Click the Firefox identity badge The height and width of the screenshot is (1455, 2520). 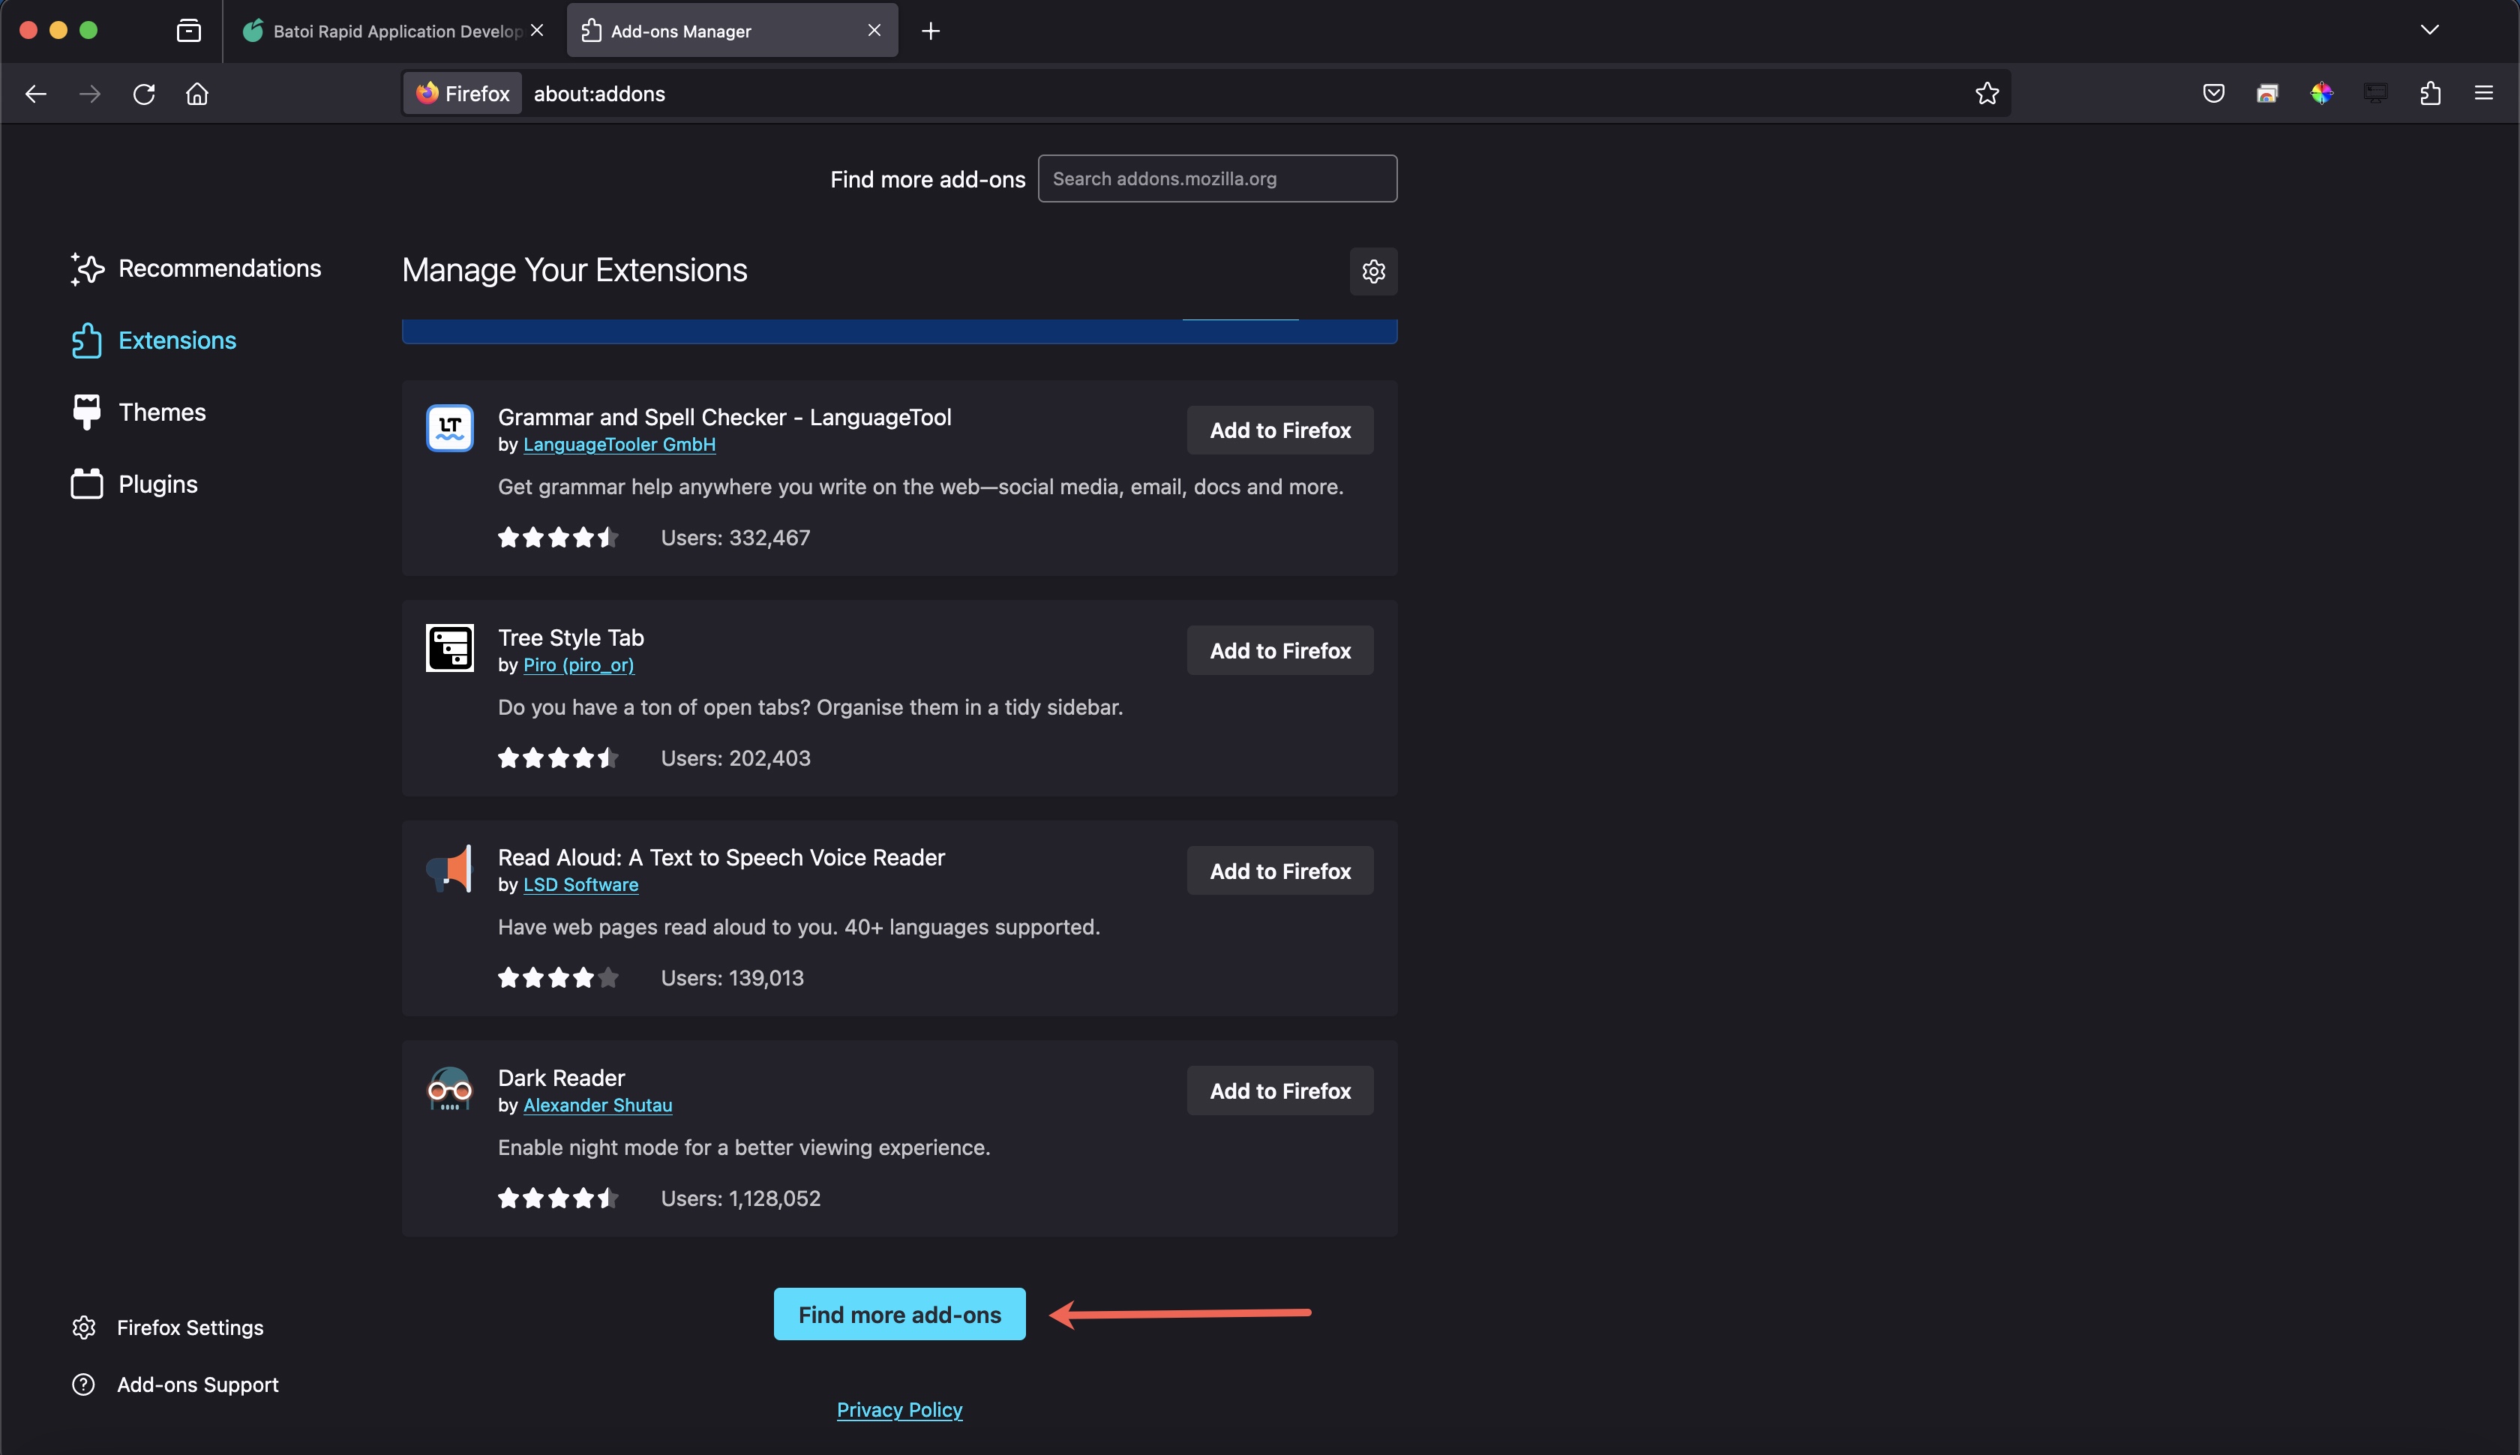463,93
